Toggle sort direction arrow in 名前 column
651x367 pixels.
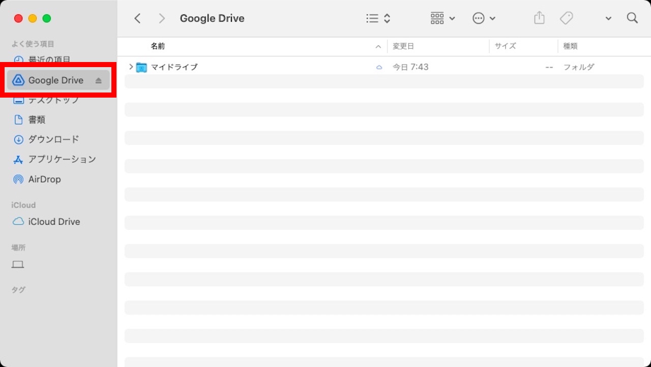pos(378,47)
